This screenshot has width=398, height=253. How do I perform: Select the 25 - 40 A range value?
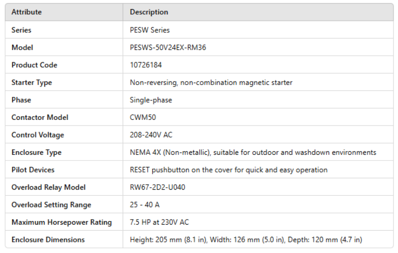coord(144,205)
